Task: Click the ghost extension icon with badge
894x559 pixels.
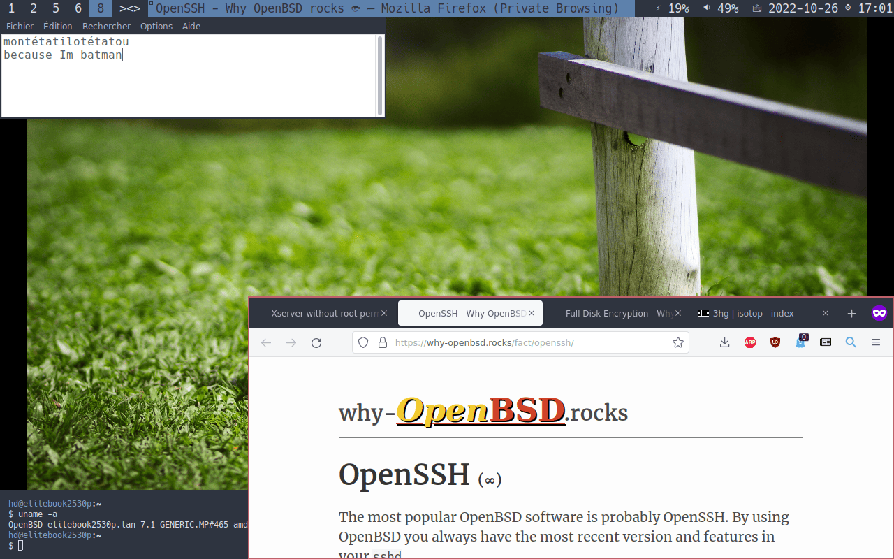Action: [x=800, y=342]
